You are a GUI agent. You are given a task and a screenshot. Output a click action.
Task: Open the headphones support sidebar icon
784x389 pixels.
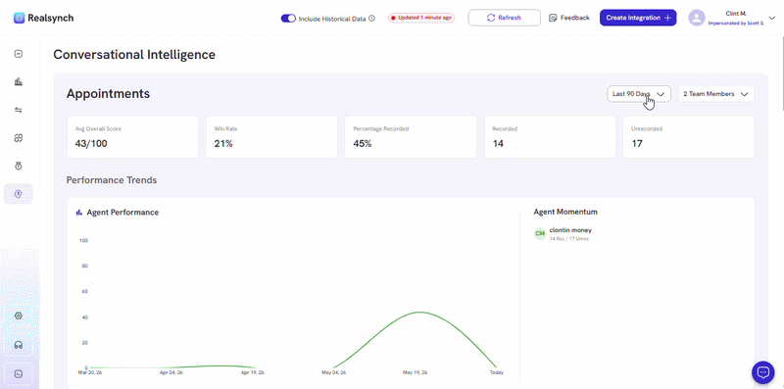click(x=19, y=345)
